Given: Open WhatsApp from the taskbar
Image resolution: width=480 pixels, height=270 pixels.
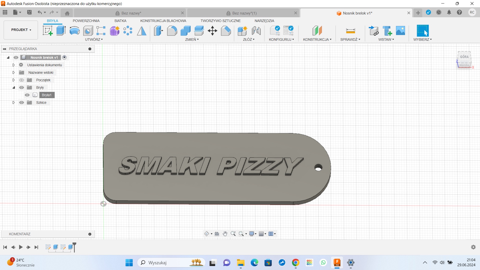Looking at the screenshot, I should 323,263.
